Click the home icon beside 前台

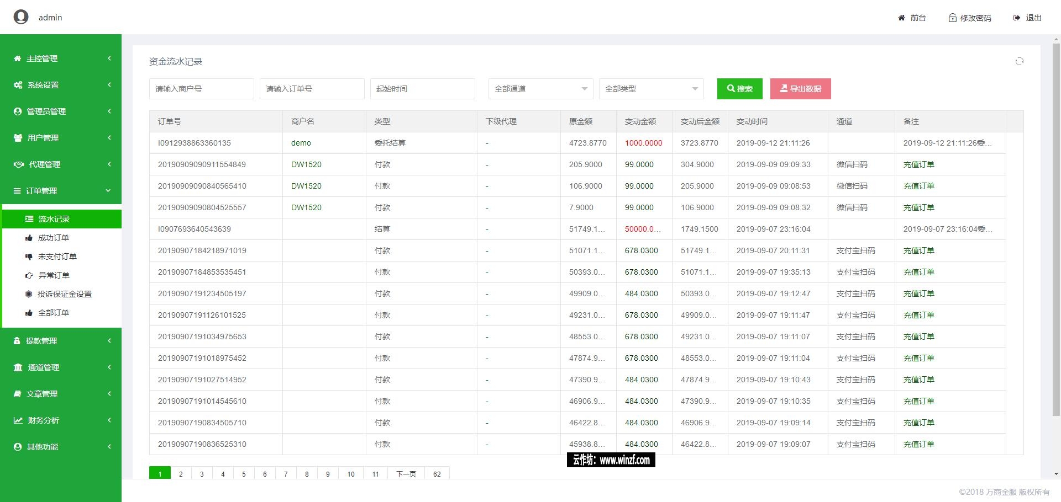901,18
